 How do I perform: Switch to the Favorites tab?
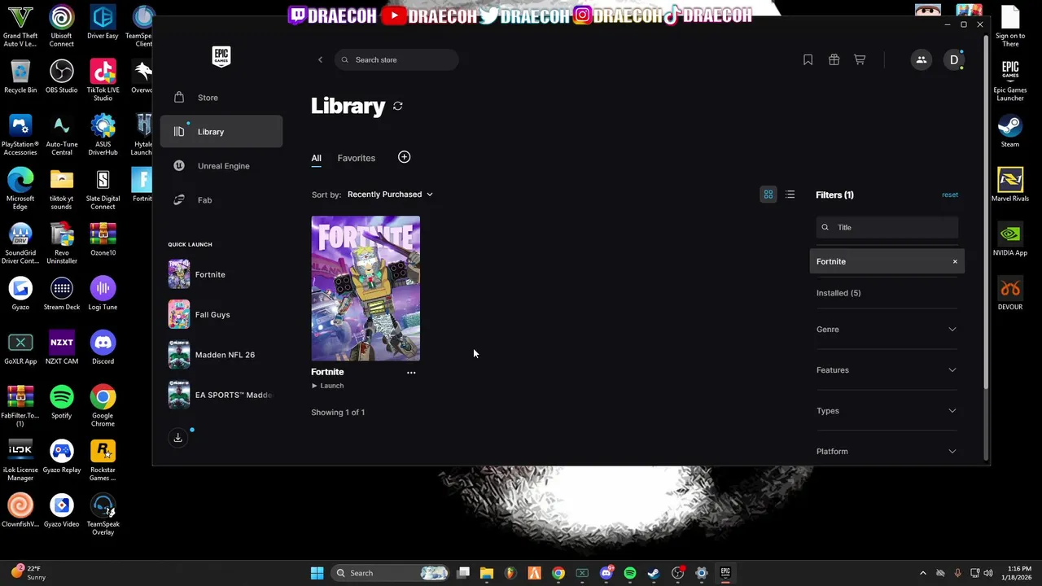(357, 159)
